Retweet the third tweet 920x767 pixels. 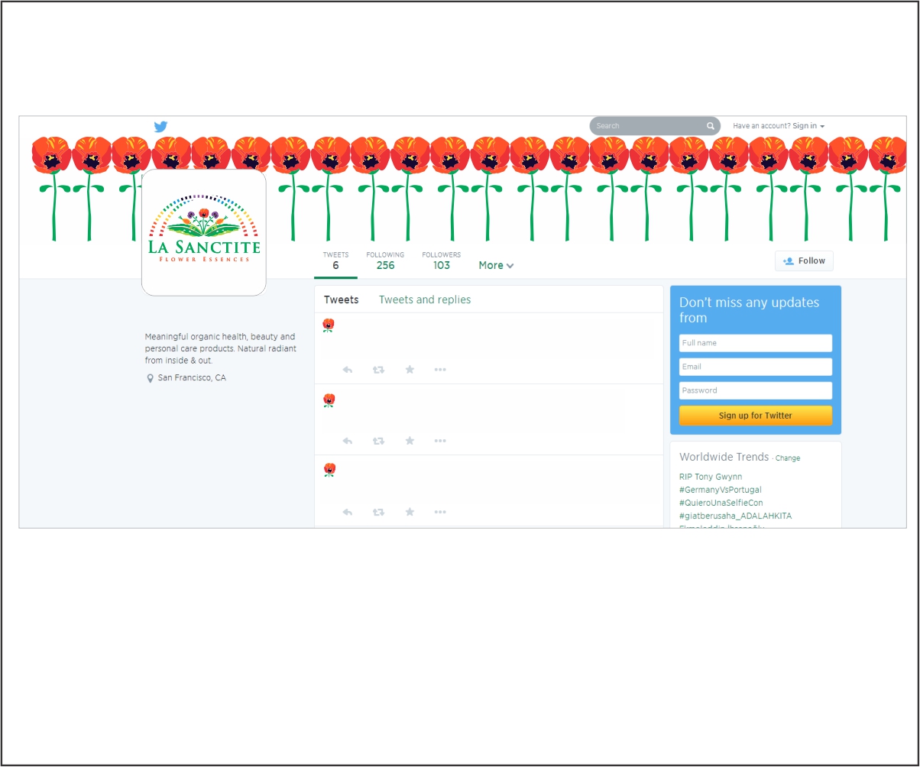[x=378, y=513]
